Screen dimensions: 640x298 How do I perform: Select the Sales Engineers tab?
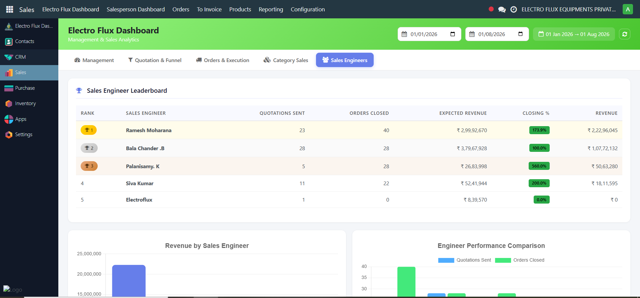coord(345,60)
